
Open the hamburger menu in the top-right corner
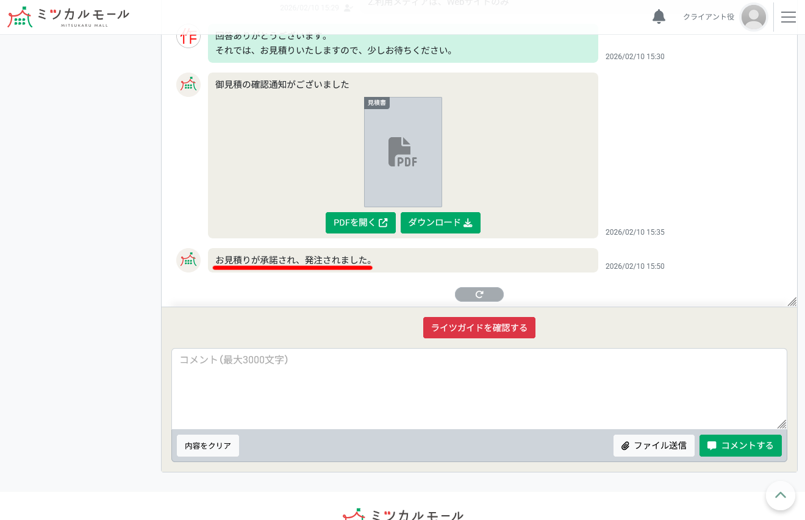click(789, 17)
